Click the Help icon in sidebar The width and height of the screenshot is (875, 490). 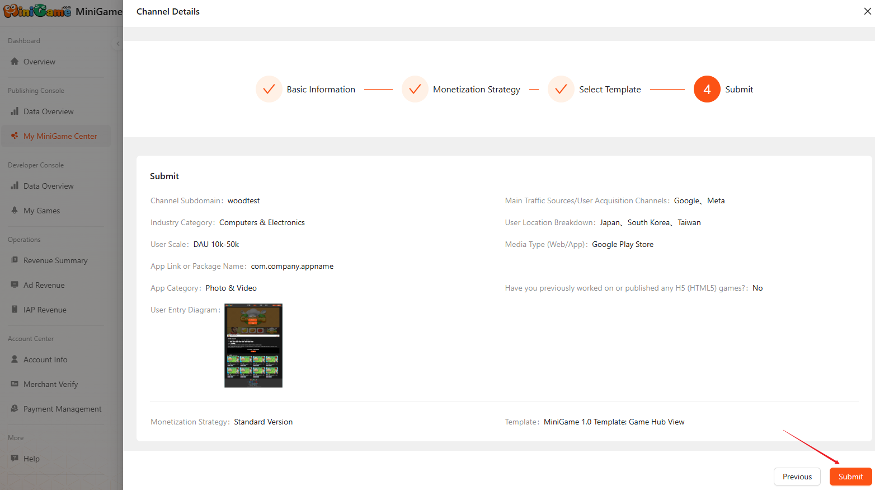point(15,459)
